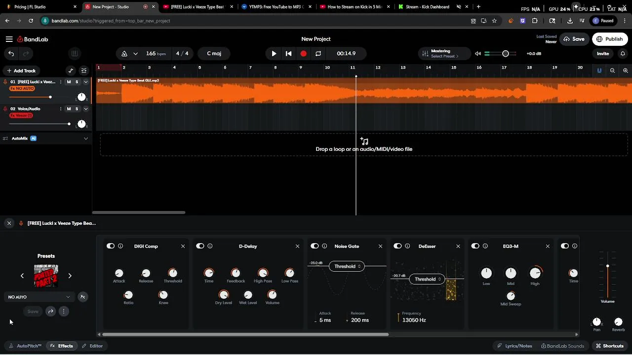632x355 pixels.
Task: Show info for EQ3-M effect
Action: [x=485, y=246]
